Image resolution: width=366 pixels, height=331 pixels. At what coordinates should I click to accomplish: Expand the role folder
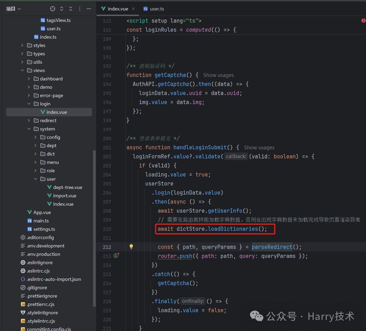(36, 171)
